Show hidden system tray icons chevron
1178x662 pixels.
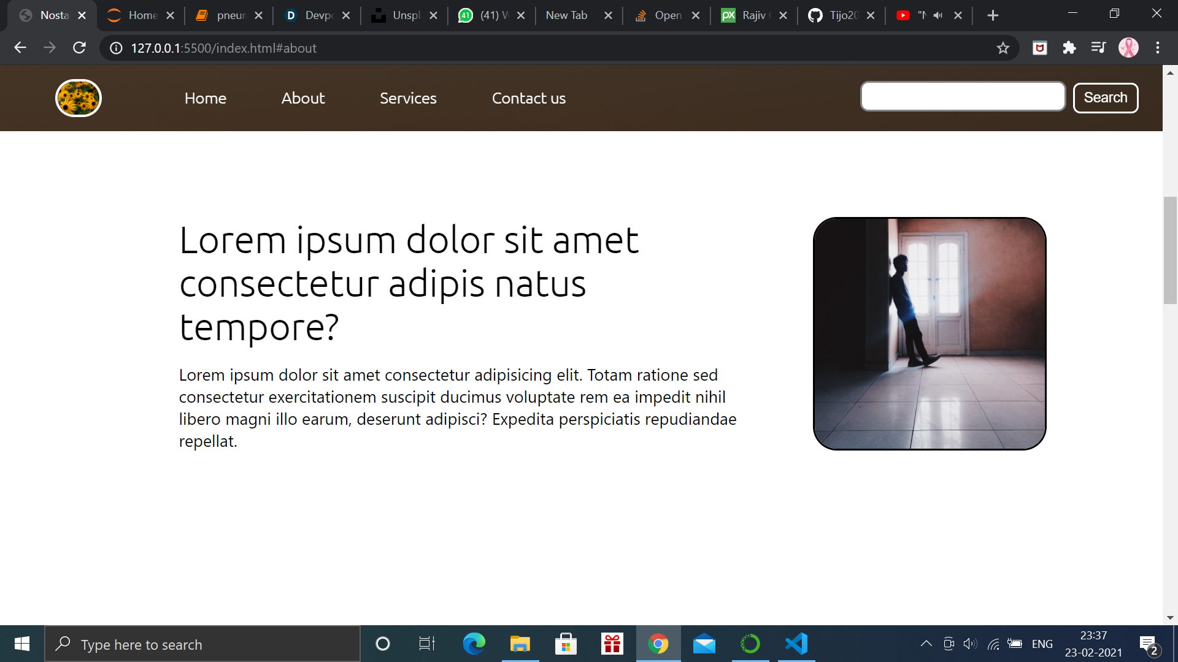point(926,644)
